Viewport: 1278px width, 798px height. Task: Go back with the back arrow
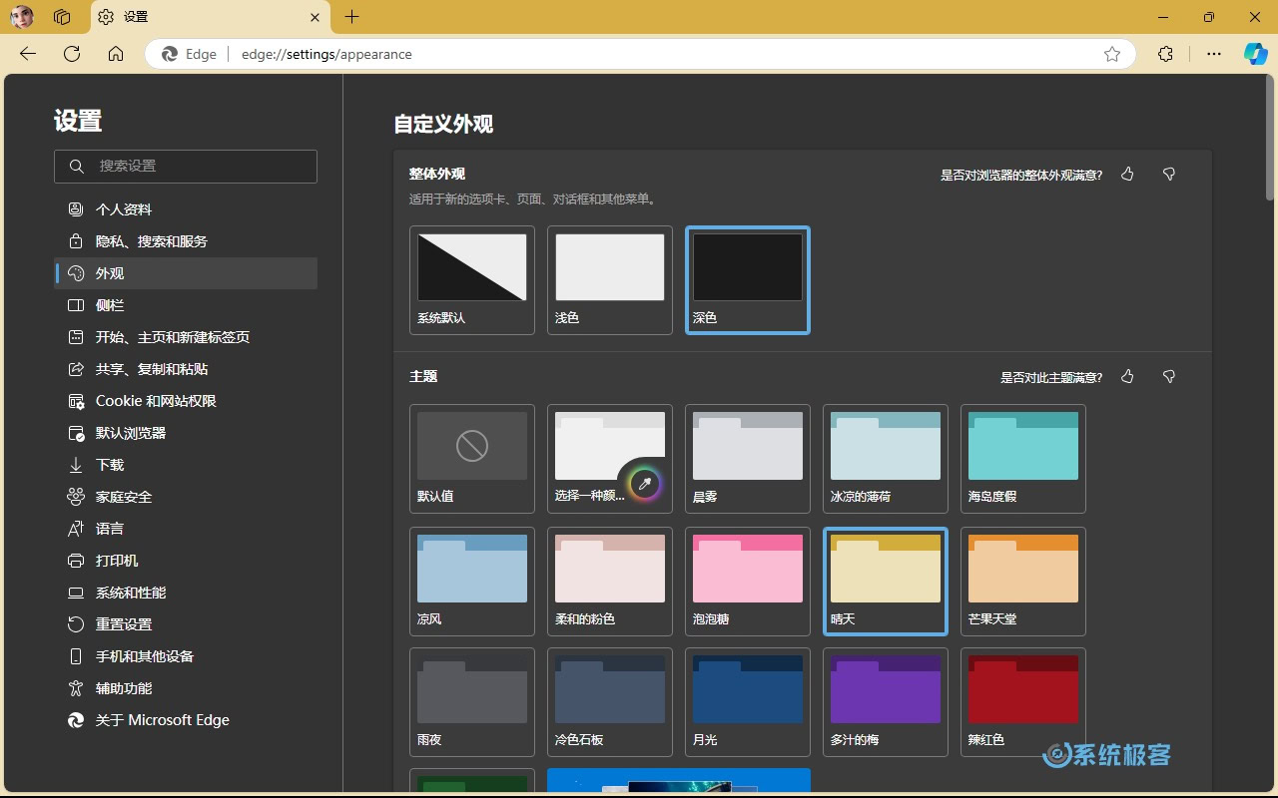coord(28,54)
